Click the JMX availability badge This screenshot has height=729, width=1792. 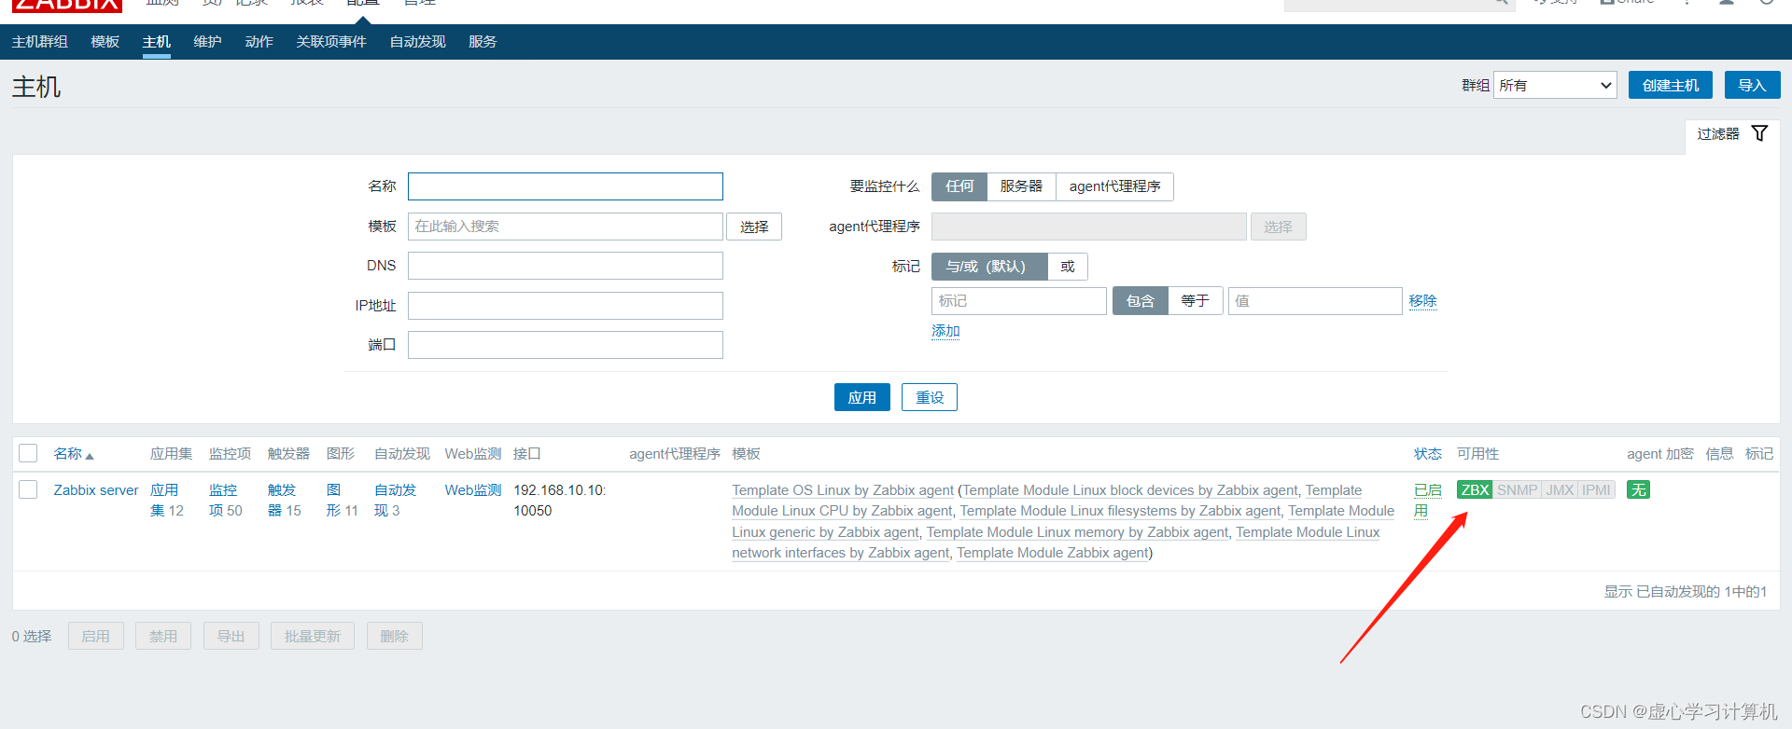[1560, 490]
